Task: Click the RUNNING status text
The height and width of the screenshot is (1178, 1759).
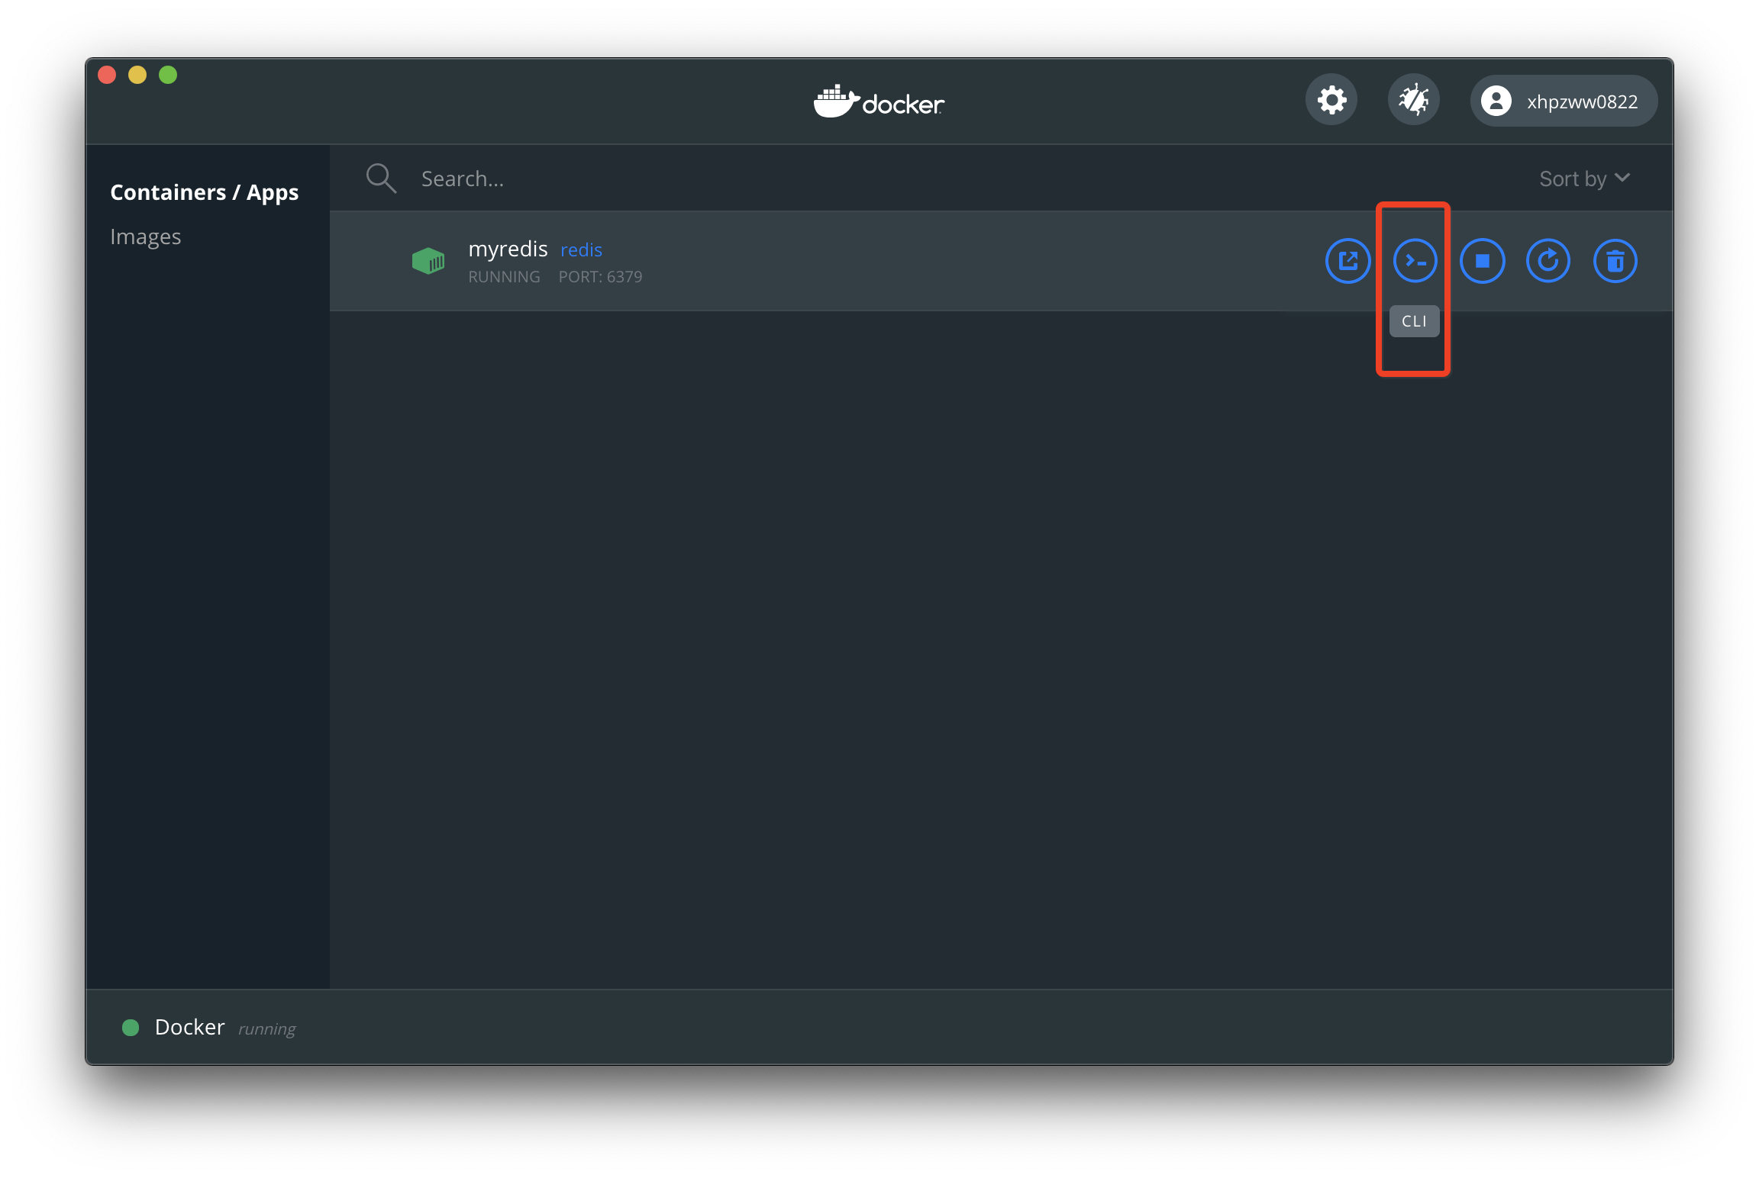Action: point(504,277)
